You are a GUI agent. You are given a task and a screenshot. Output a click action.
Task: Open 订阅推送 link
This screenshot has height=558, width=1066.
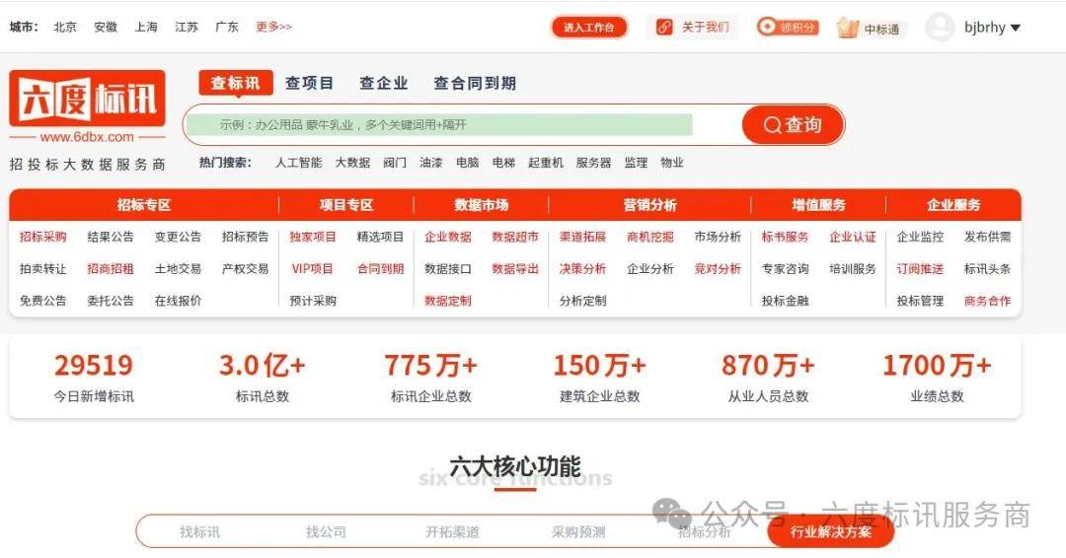(x=920, y=269)
